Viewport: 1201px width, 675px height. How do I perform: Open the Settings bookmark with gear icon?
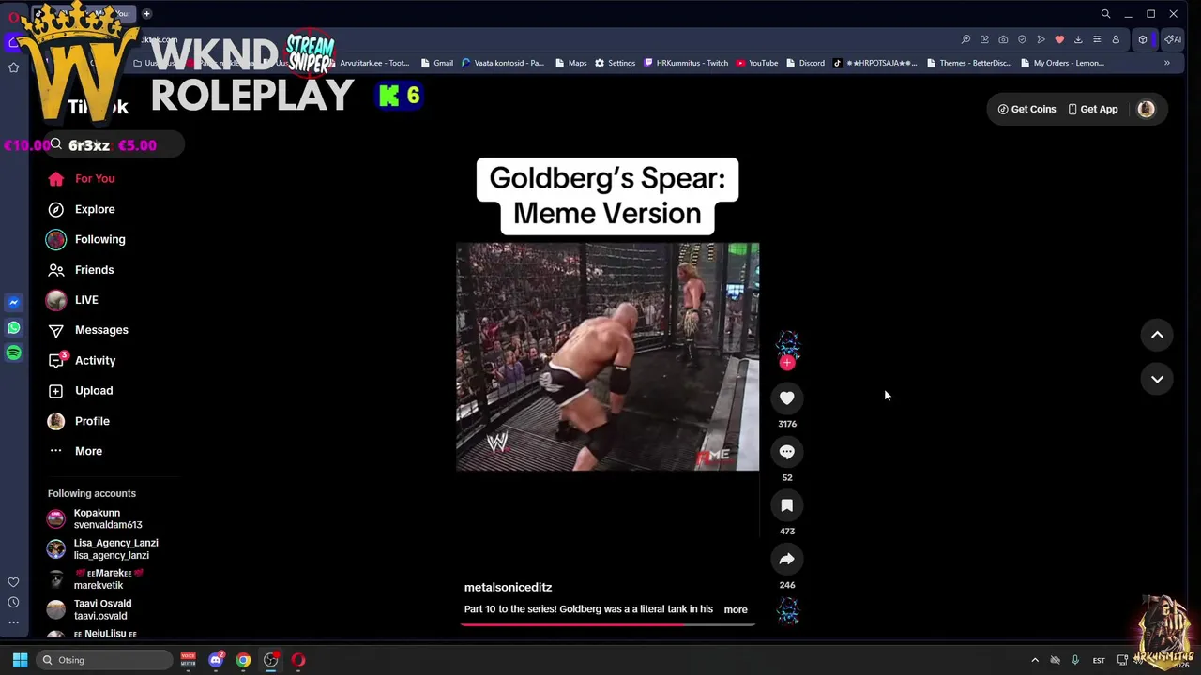[x=615, y=63]
